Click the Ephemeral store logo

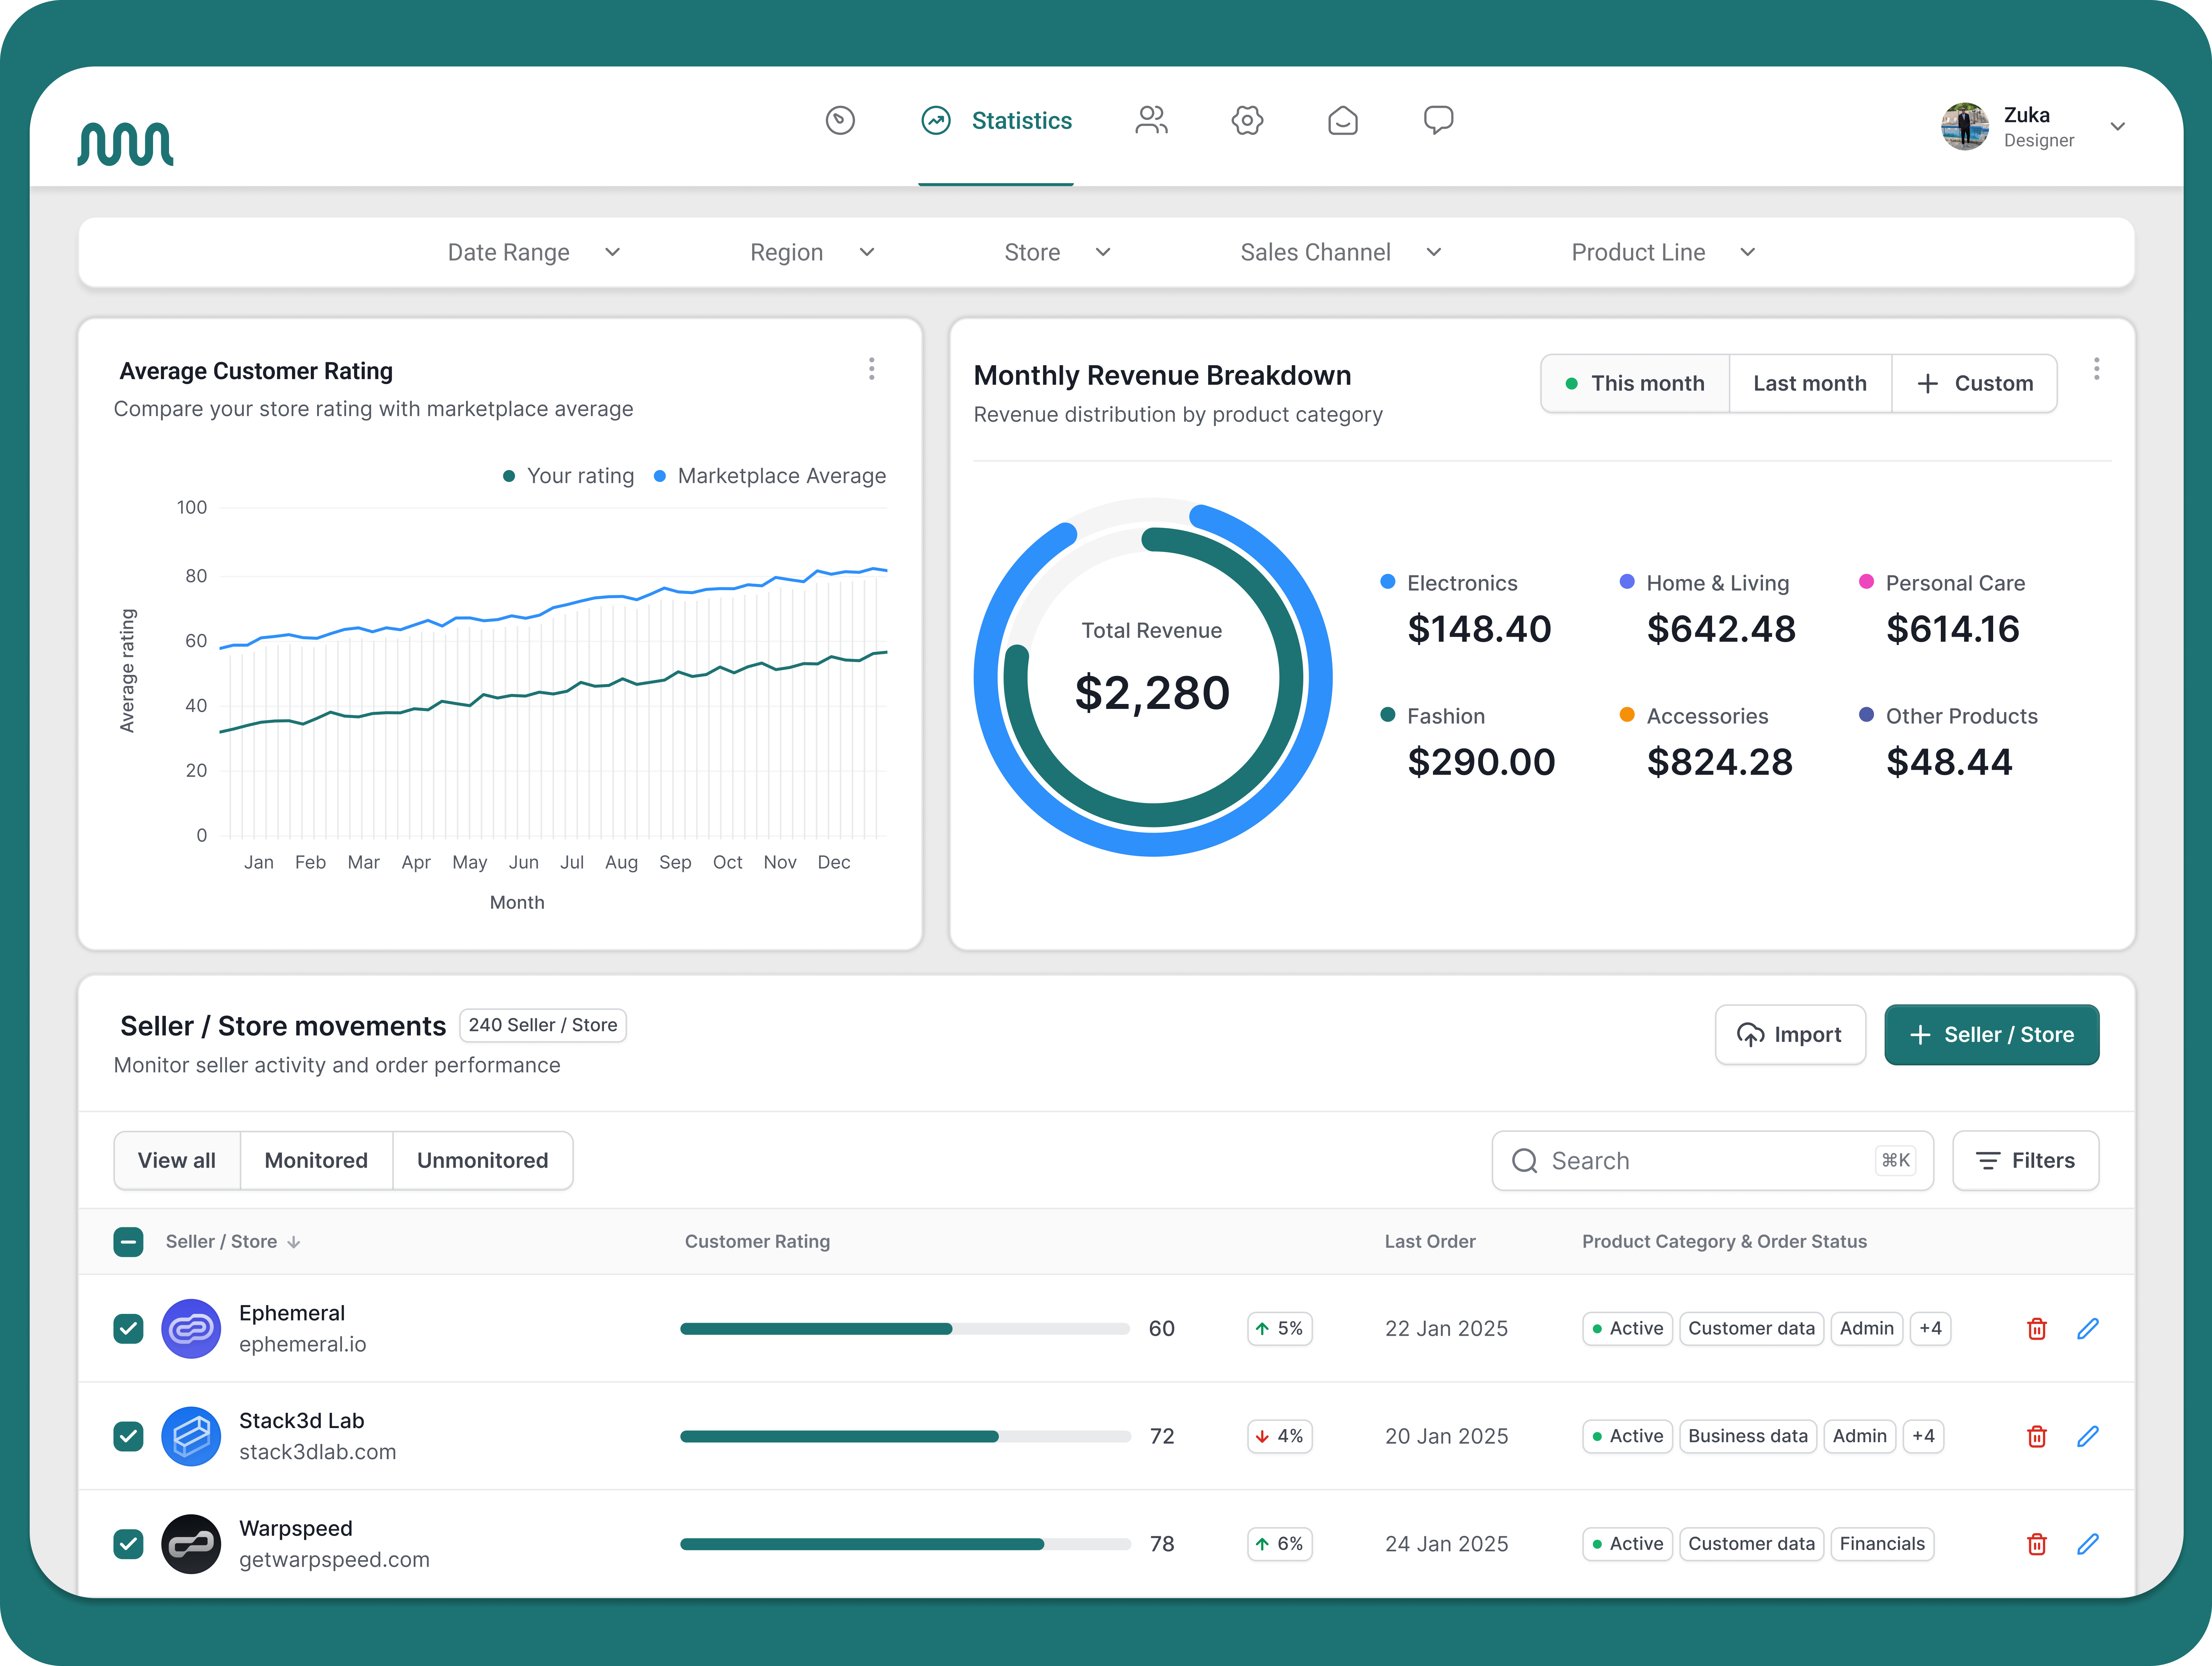point(191,1329)
